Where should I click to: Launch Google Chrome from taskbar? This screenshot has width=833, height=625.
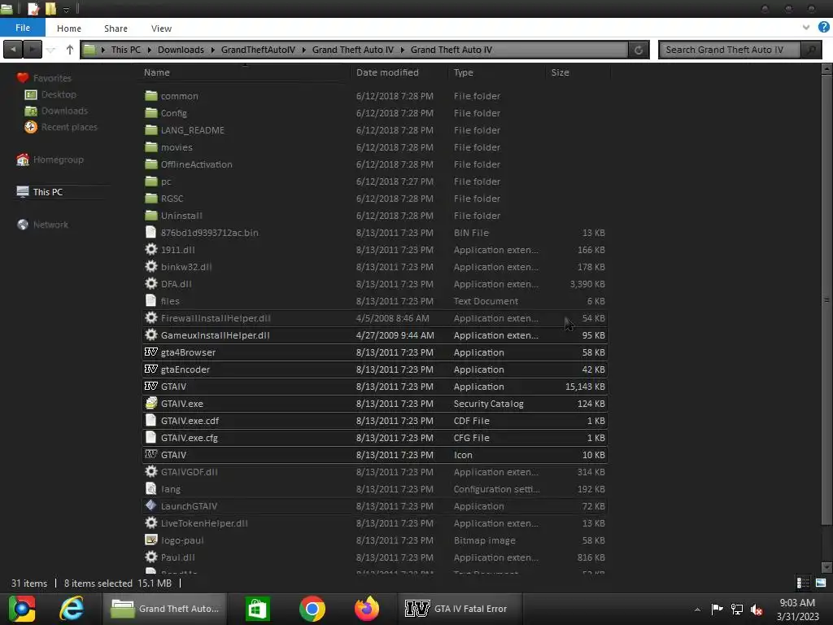(312, 609)
